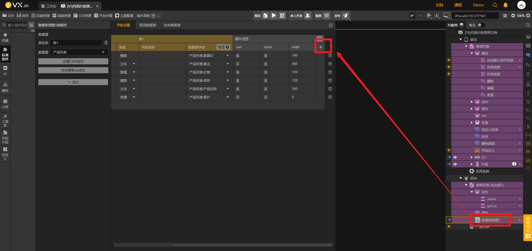Click the 预览 preview document icon
Screen dimensions: 532x251
[265, 16]
